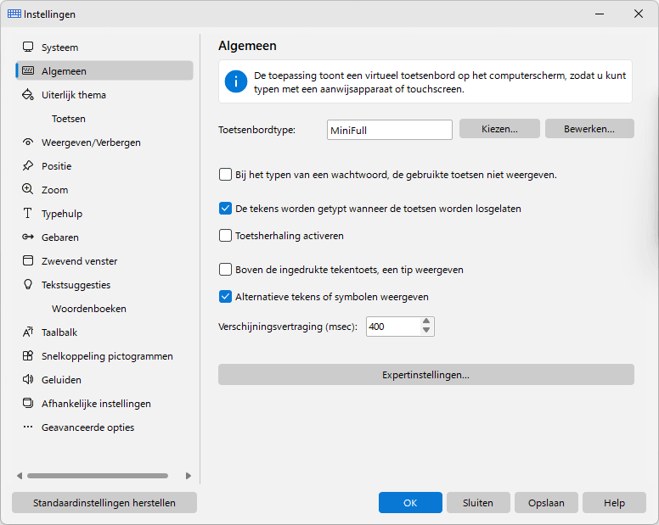Image resolution: width=659 pixels, height=525 pixels.
Task: Open Expertinstellingen...
Action: click(425, 374)
